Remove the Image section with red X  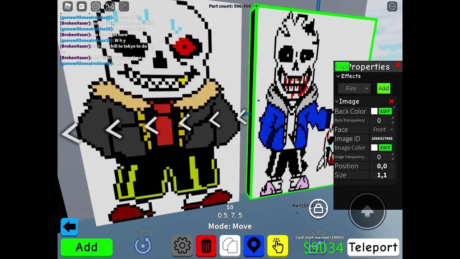[391, 101]
